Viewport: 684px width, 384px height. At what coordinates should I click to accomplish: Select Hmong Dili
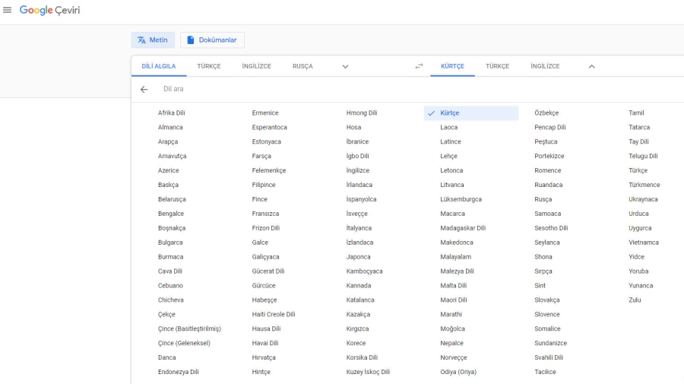click(x=362, y=113)
